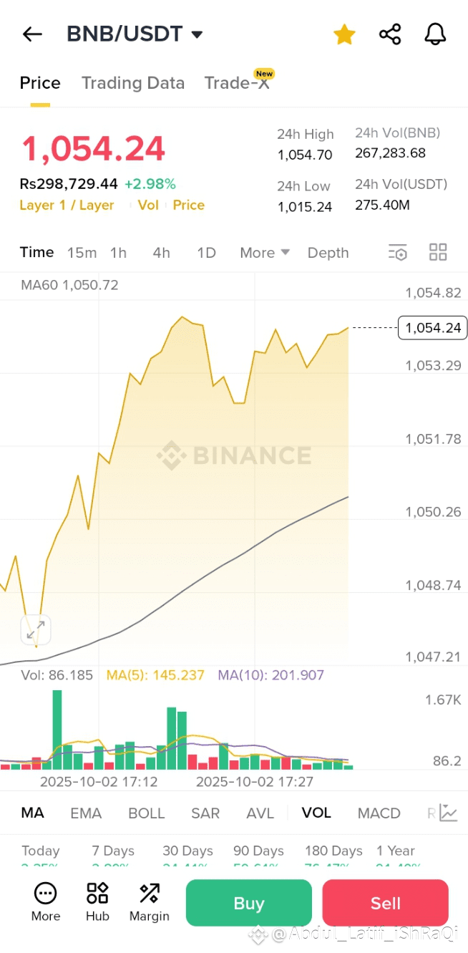Open chart settings icon beside Depth
468x953 pixels.
point(397,252)
